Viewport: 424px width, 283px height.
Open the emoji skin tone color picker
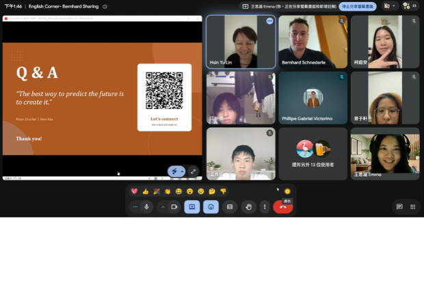pos(287,191)
